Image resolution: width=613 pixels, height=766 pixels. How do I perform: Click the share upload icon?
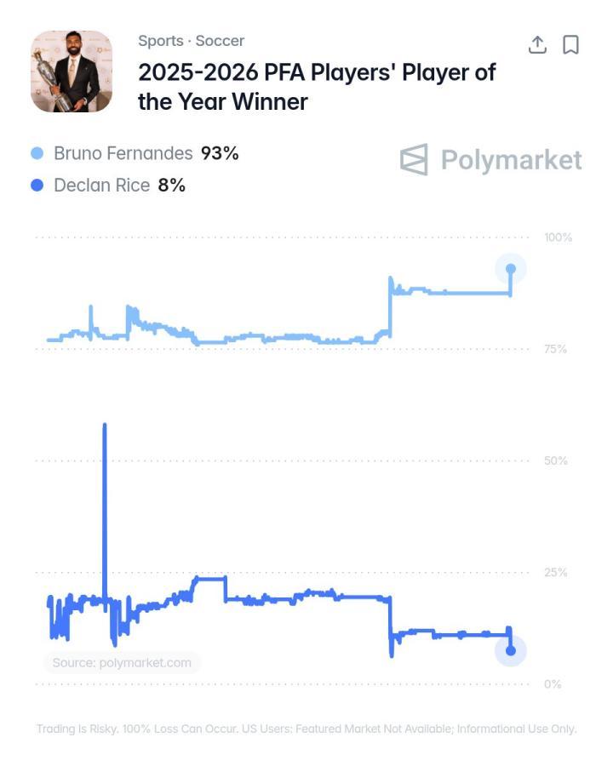(537, 44)
